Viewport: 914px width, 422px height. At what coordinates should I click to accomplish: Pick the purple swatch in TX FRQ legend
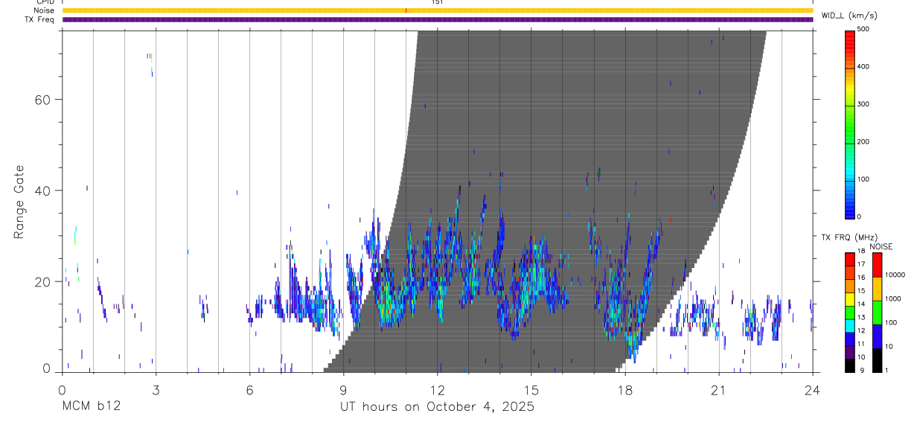pos(849,351)
